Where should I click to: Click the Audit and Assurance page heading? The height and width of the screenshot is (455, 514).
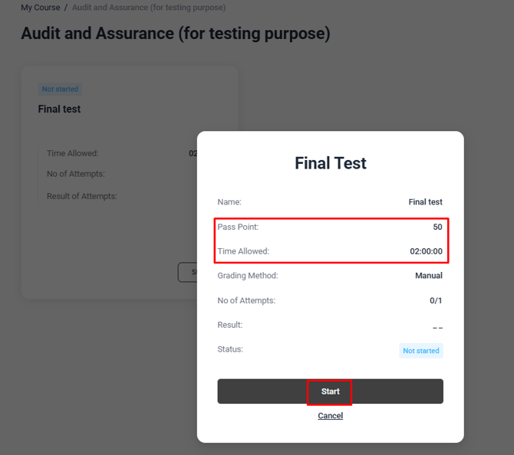point(175,34)
